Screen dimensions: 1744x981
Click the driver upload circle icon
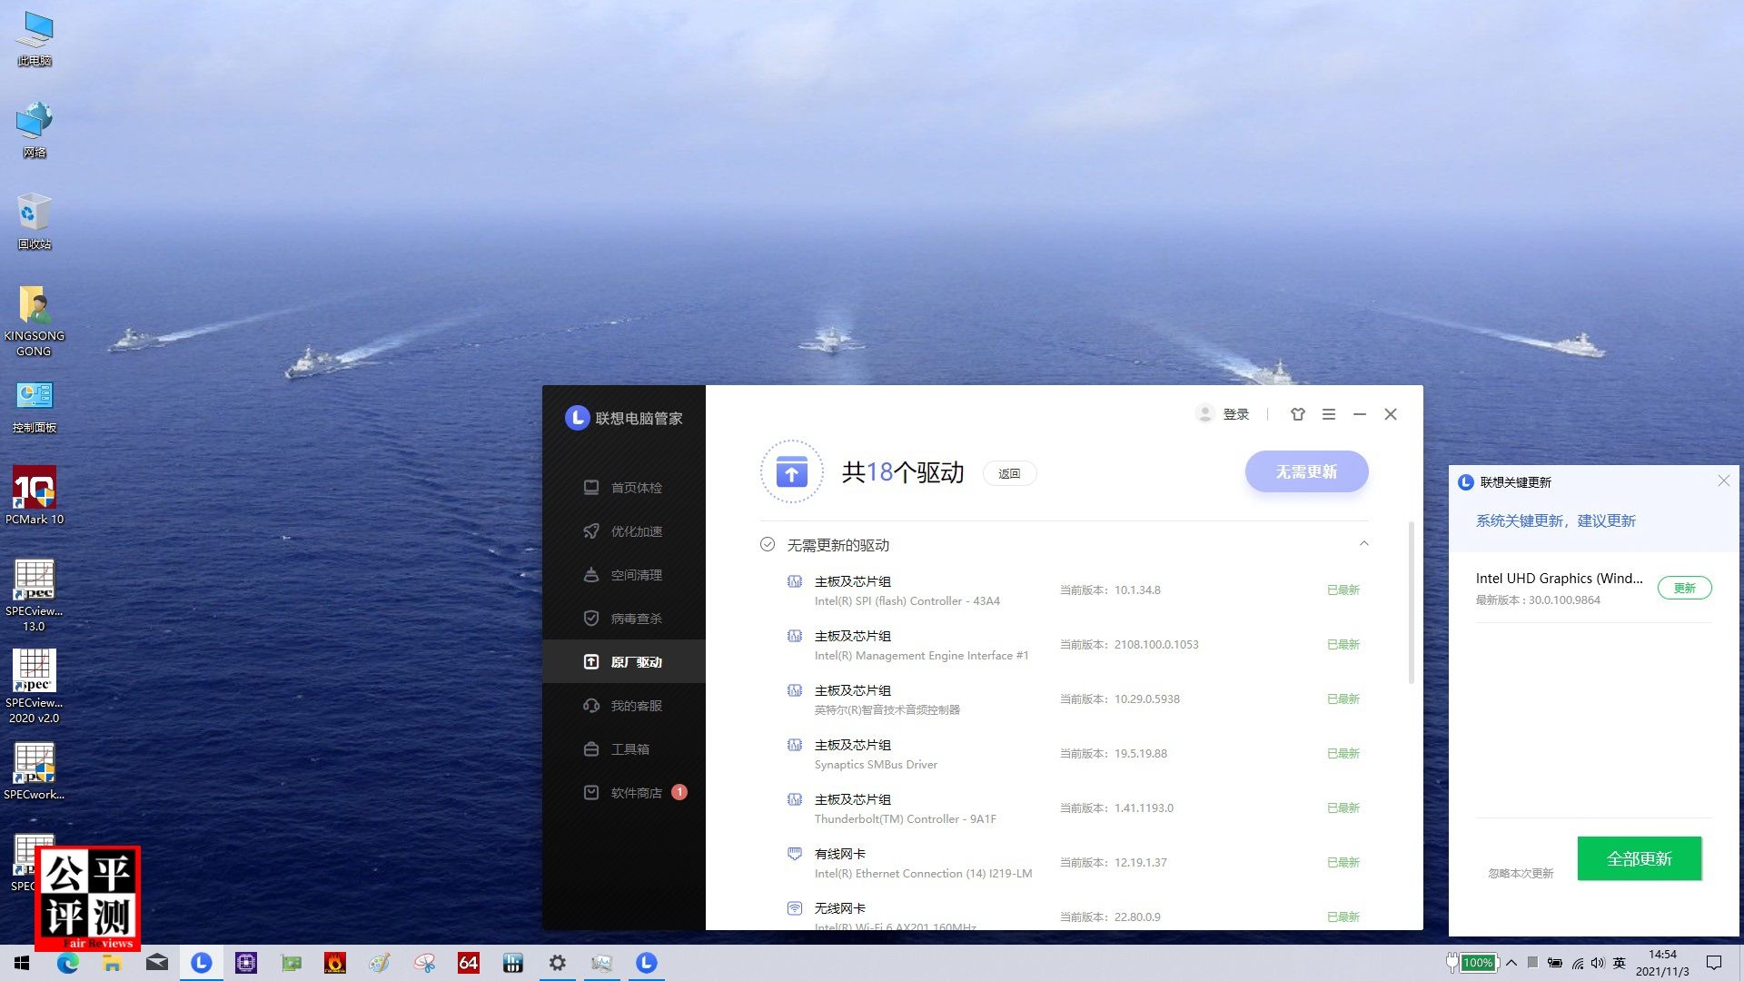coord(791,471)
